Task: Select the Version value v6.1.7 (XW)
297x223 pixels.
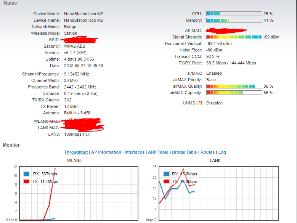Action: [75, 53]
